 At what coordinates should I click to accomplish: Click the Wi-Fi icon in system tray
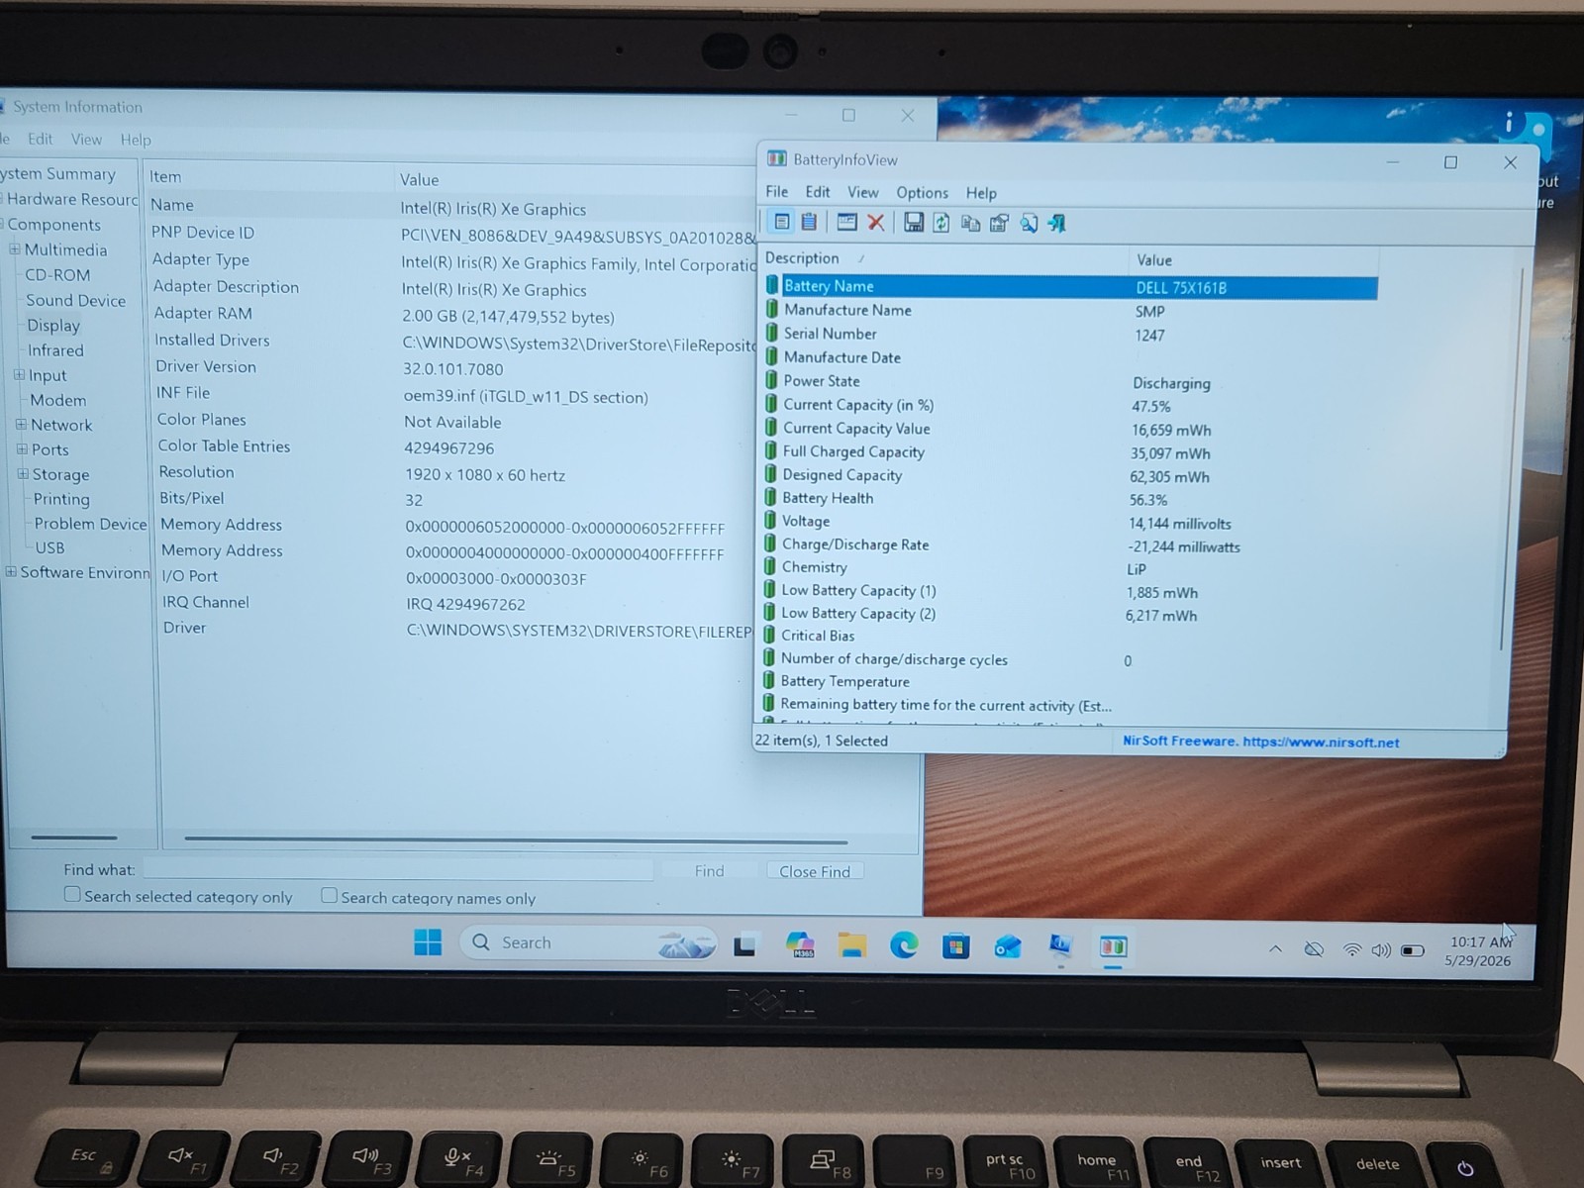(x=1351, y=949)
